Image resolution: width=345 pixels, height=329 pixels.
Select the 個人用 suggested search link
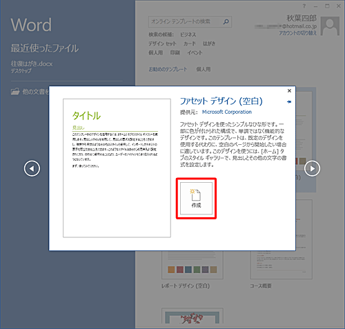click(x=155, y=52)
